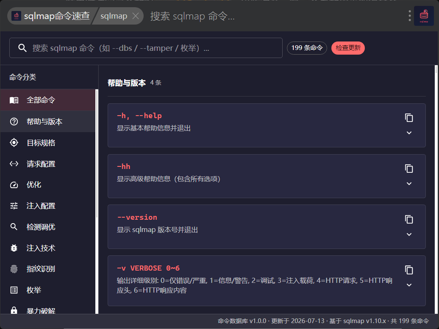Click the --version command title
This screenshot has height=329, width=439.
coord(137,217)
